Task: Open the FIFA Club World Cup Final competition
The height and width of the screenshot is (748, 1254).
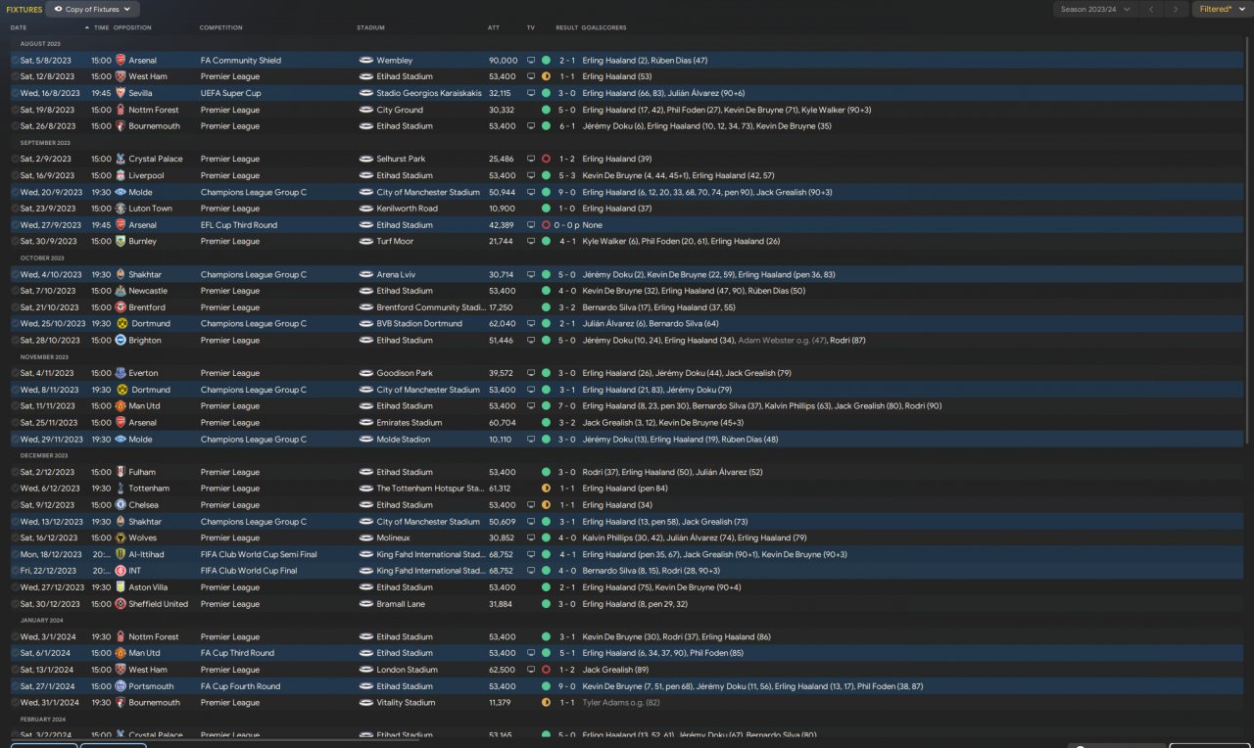Action: click(250, 571)
